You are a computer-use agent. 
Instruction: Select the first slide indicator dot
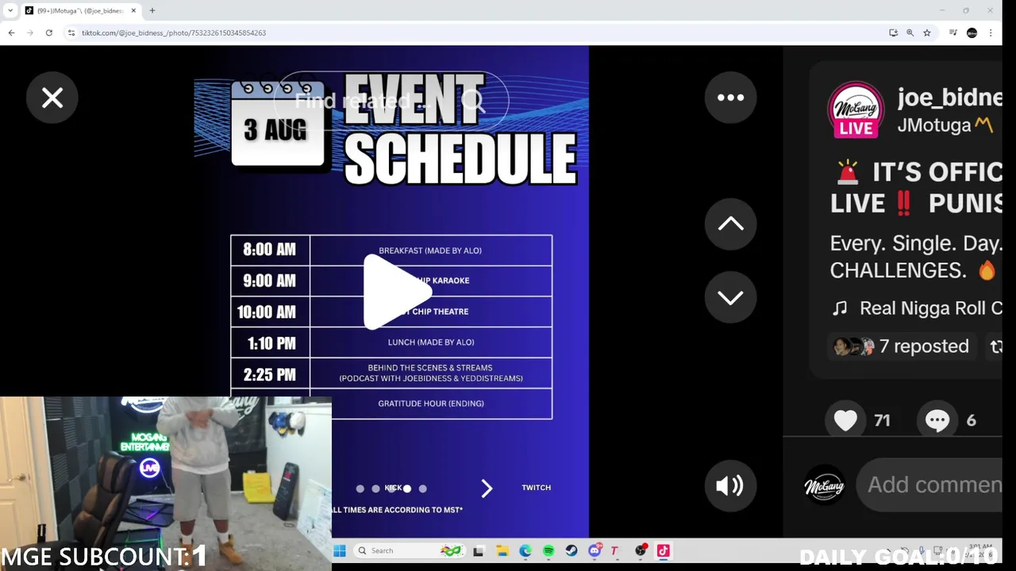tap(360, 489)
